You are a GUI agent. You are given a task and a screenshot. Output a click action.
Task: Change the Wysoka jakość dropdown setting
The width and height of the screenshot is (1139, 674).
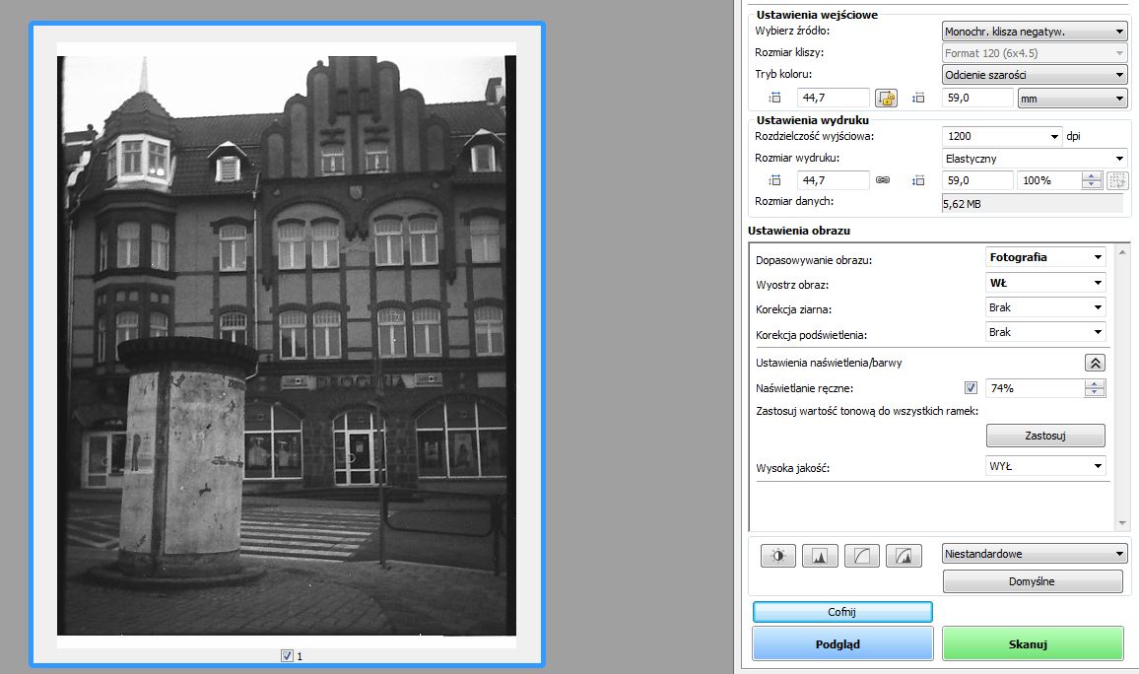coord(1044,466)
